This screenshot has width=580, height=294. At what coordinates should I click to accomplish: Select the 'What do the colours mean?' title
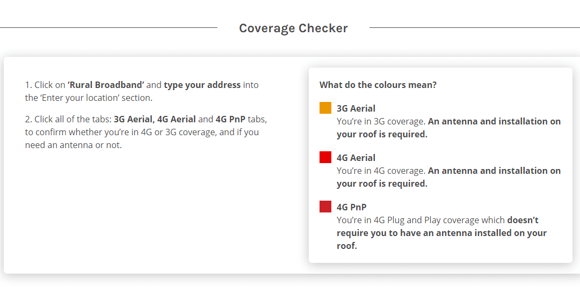pos(378,85)
